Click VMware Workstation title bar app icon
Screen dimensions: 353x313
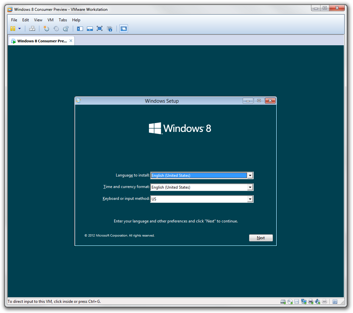tap(10, 10)
